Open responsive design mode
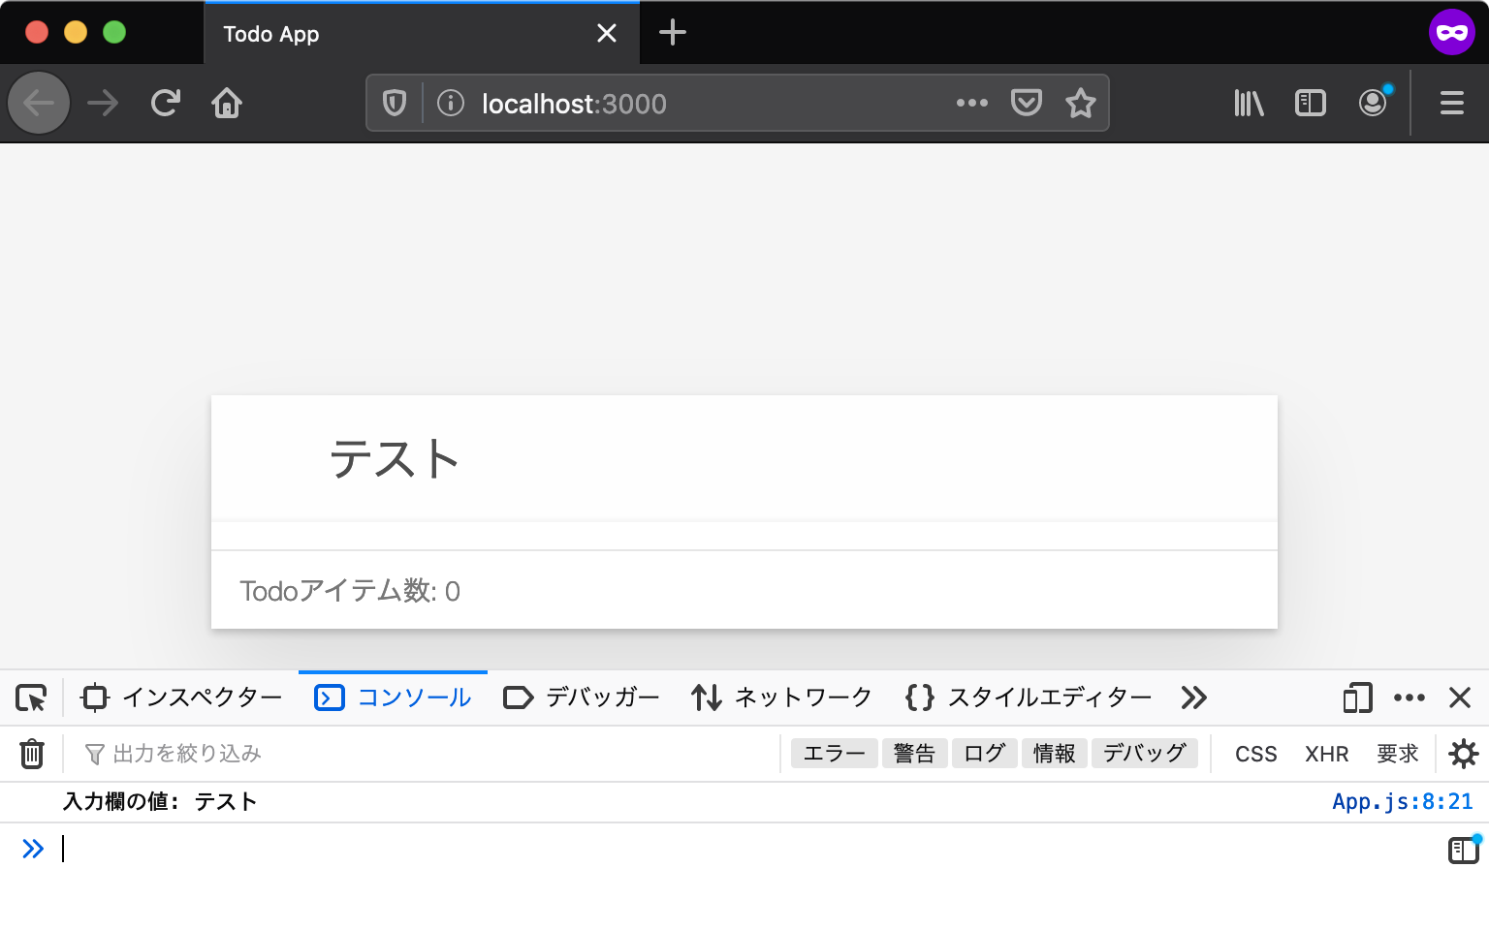This screenshot has height=930, width=1489. [x=1356, y=697]
